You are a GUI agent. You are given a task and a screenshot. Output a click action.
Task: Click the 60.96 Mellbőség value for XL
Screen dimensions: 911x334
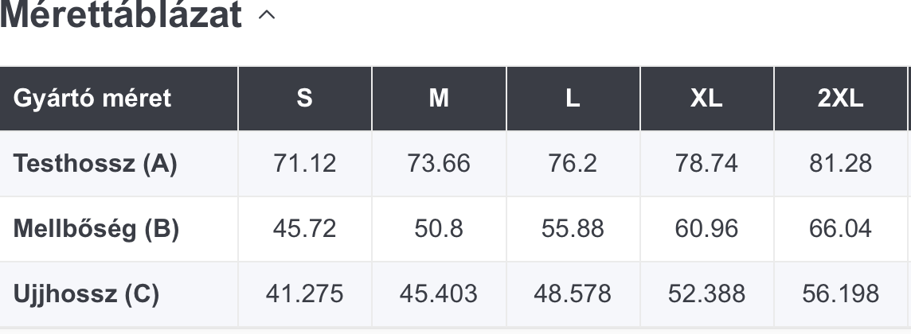[706, 228]
